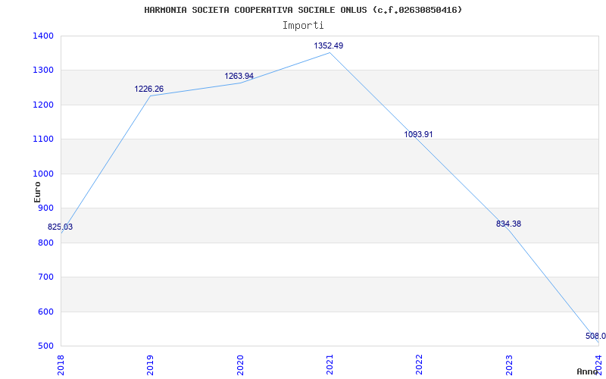
Task: Click the x-axis year 2019
Action: (x=150, y=365)
